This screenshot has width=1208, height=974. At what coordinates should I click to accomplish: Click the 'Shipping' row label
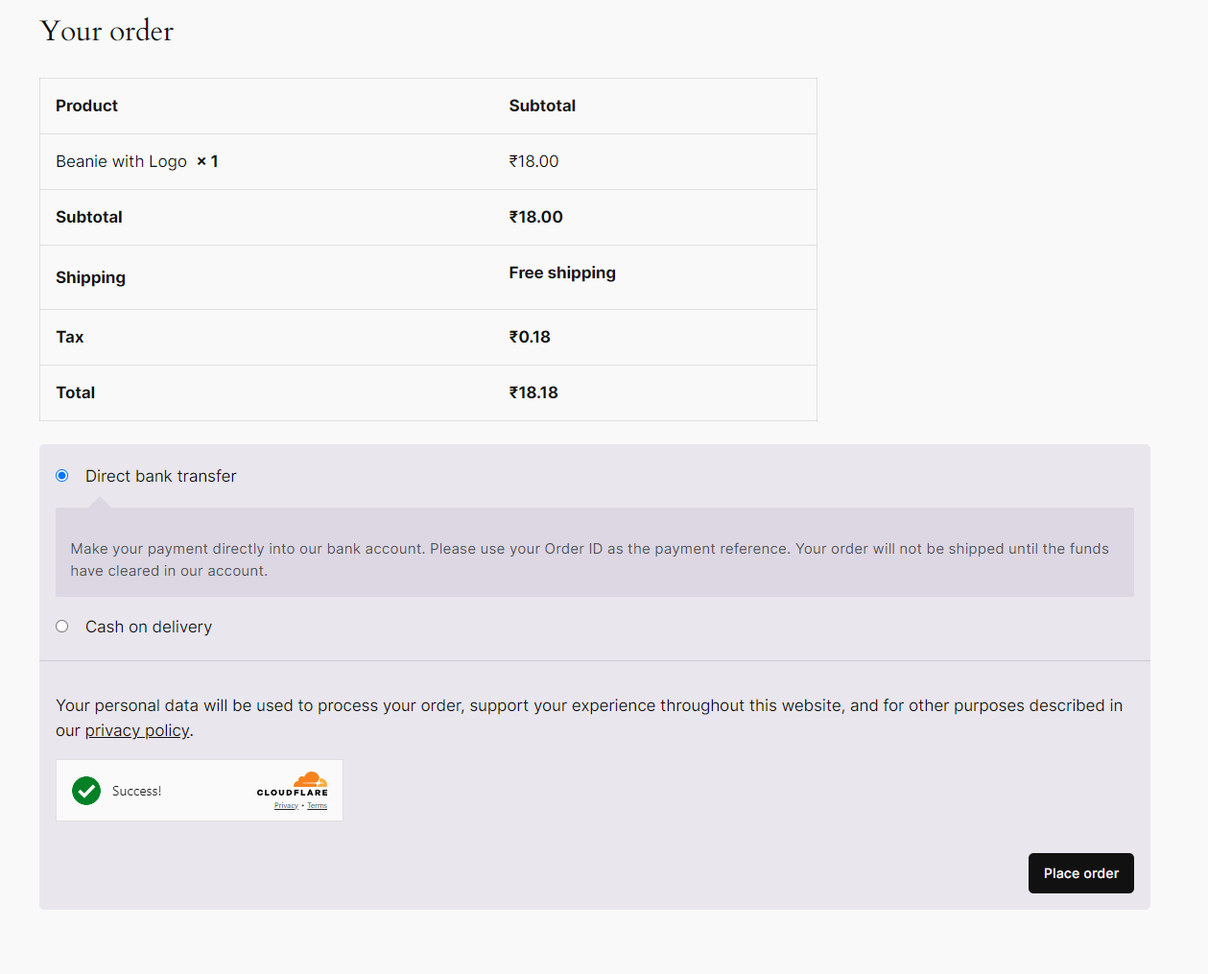pos(90,277)
